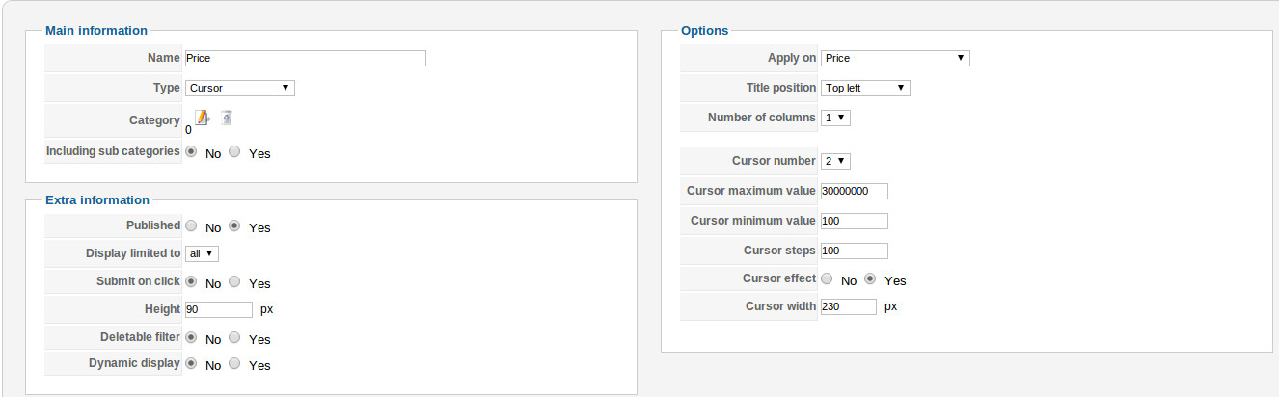This screenshot has height=397, width=1279.
Task: Focus the Height input field
Action: coord(218,309)
